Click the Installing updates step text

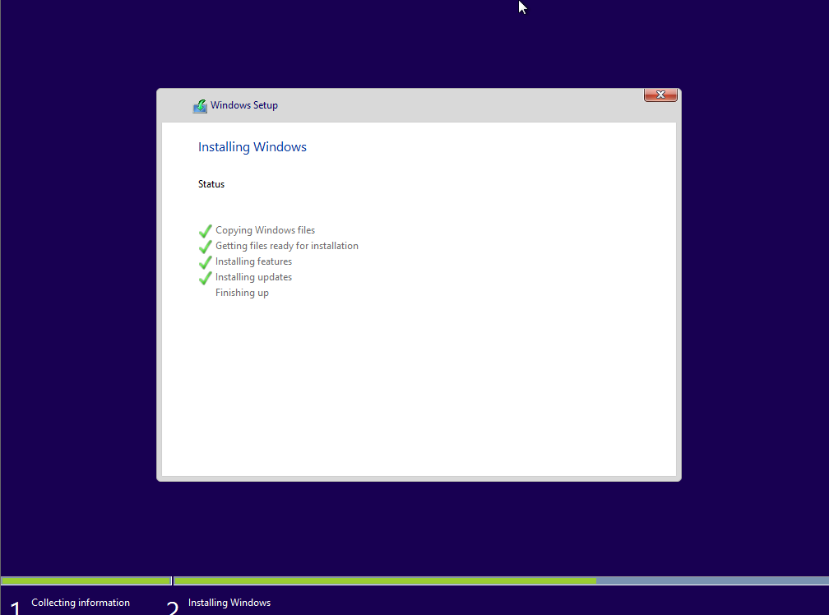253,277
